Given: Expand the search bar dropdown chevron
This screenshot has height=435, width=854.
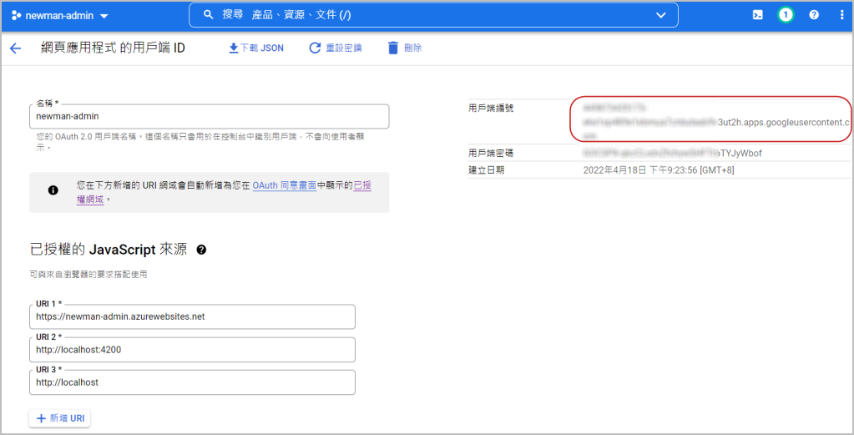Looking at the screenshot, I should pos(661,15).
